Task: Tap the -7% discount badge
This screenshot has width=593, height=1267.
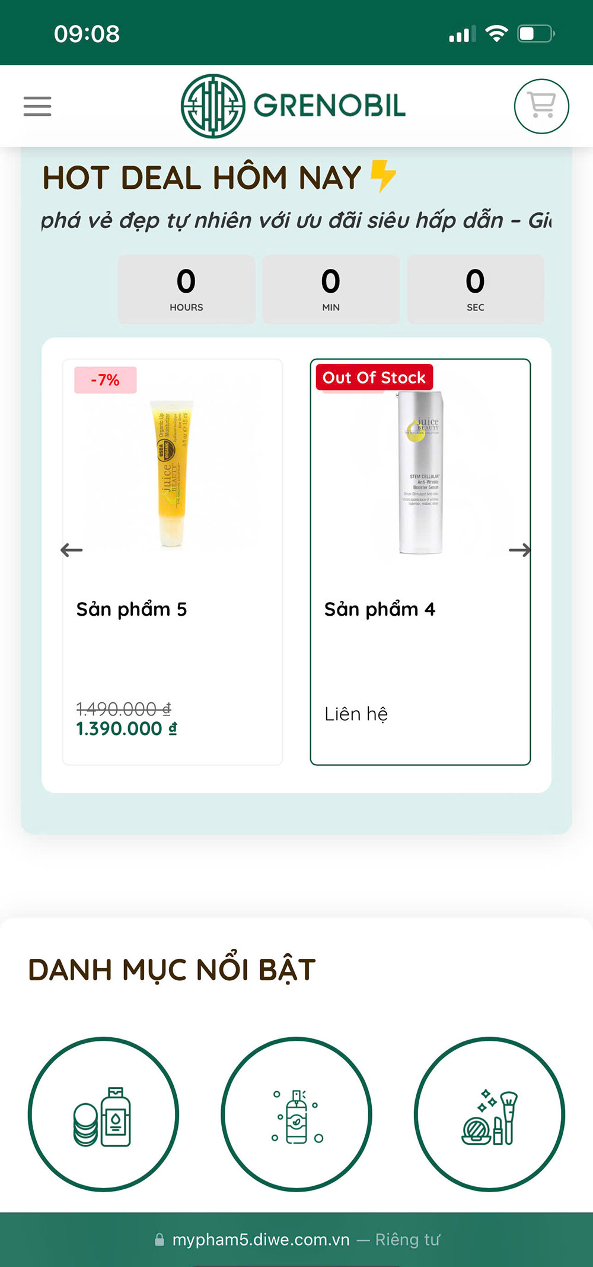Action: 106,380
